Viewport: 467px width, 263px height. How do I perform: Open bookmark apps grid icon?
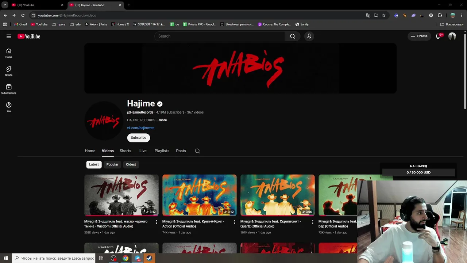[x=5, y=24]
